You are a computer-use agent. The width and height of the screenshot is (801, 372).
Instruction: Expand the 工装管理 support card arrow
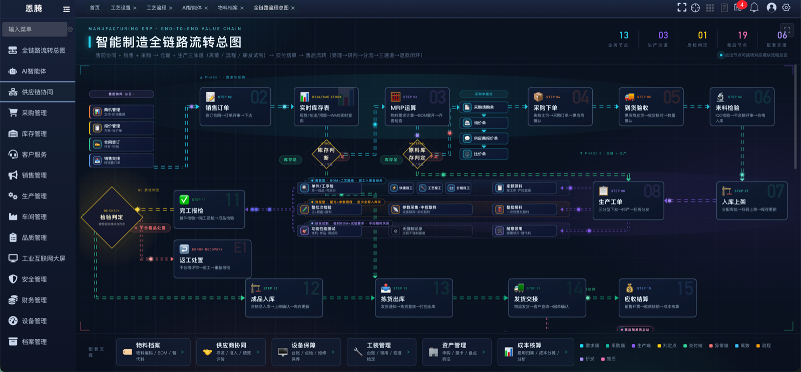pyautogui.click(x=409, y=352)
